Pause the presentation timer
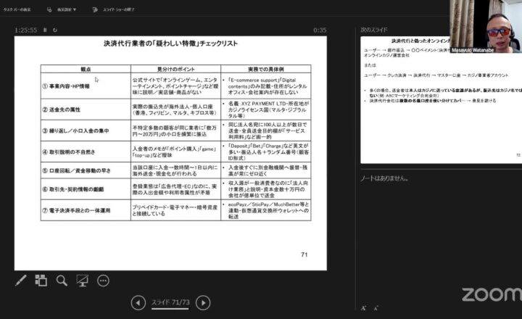Viewport: 522px width, 319px height. coord(45,30)
